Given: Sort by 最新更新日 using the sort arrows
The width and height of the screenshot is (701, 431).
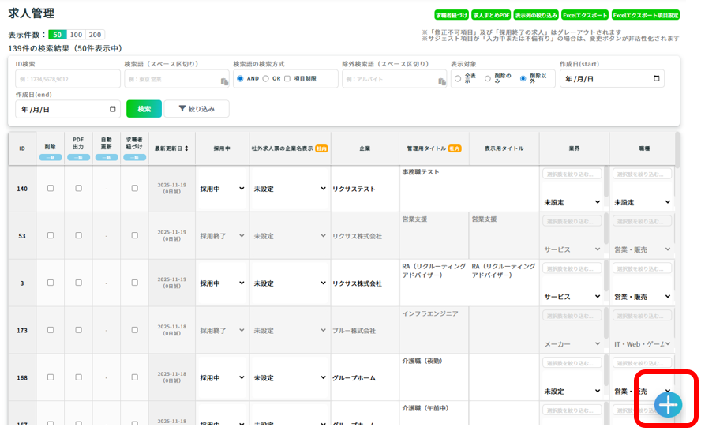Looking at the screenshot, I should (x=186, y=148).
